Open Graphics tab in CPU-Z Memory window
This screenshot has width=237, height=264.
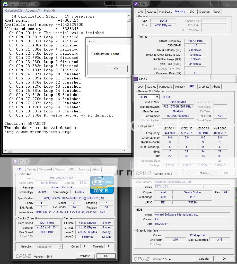(204, 12)
